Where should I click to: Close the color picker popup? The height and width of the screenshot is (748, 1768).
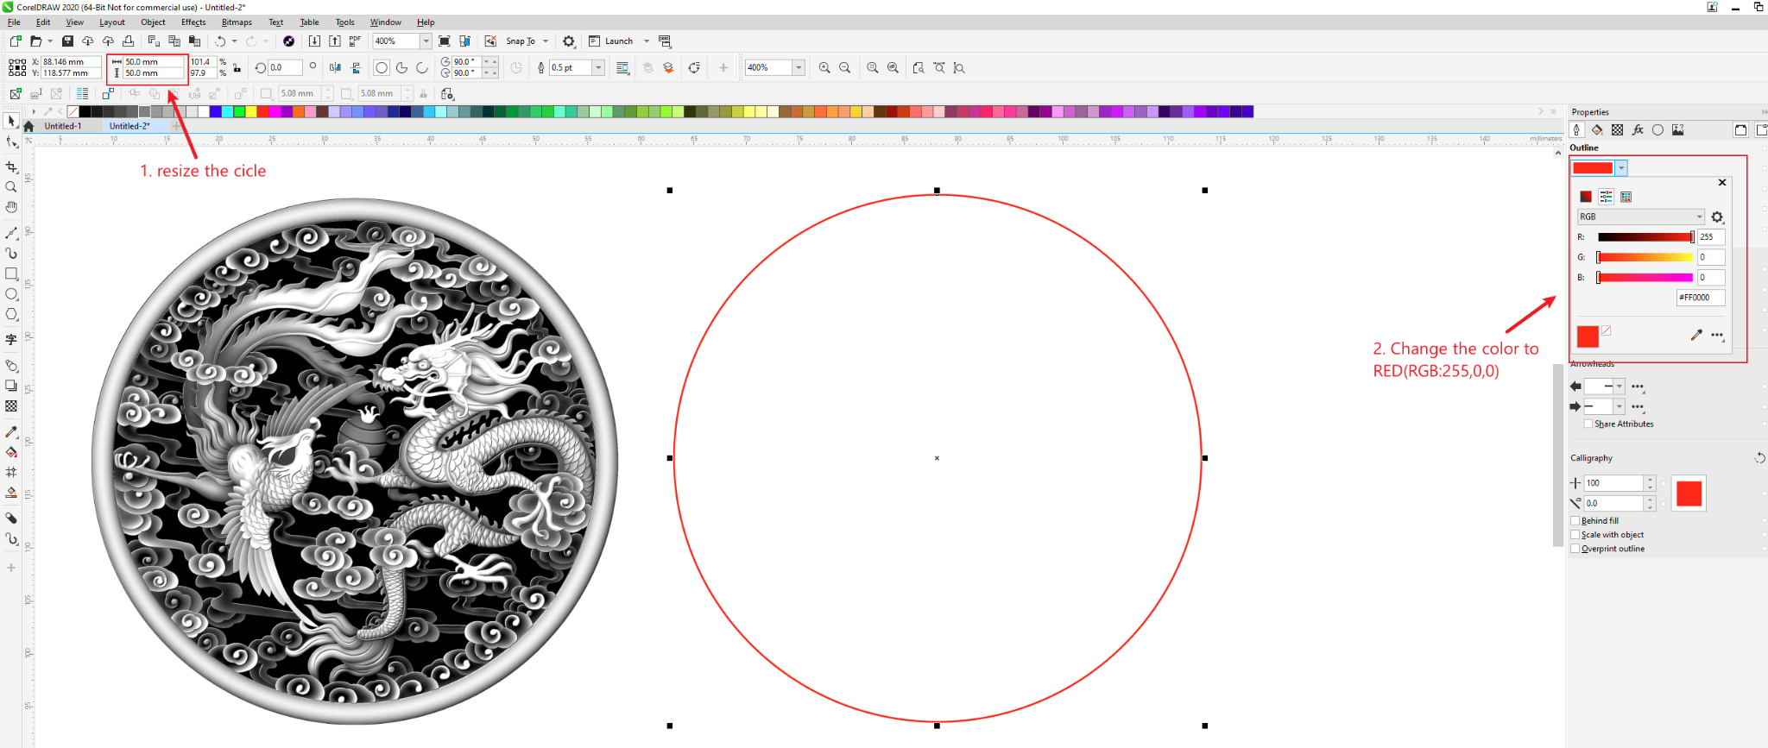[1722, 182]
